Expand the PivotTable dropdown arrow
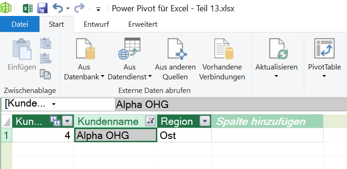The height and width of the screenshot is (169, 347). click(324, 76)
